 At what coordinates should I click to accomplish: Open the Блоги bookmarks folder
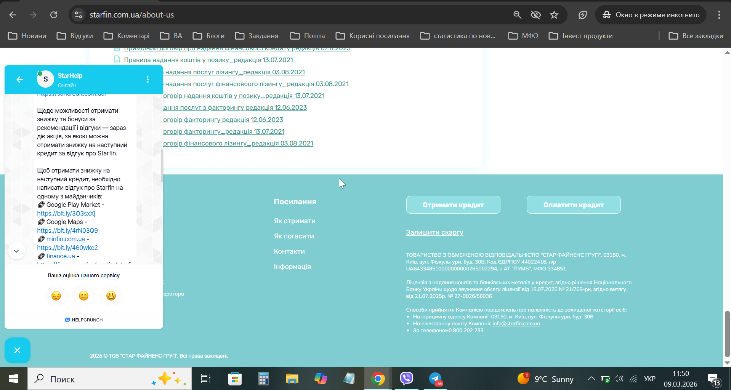click(x=208, y=36)
